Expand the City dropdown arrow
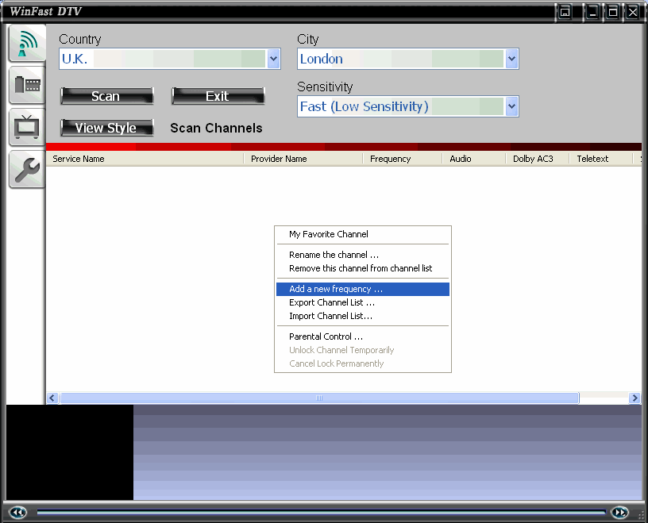Screen dimensions: 648x523 [511, 59]
